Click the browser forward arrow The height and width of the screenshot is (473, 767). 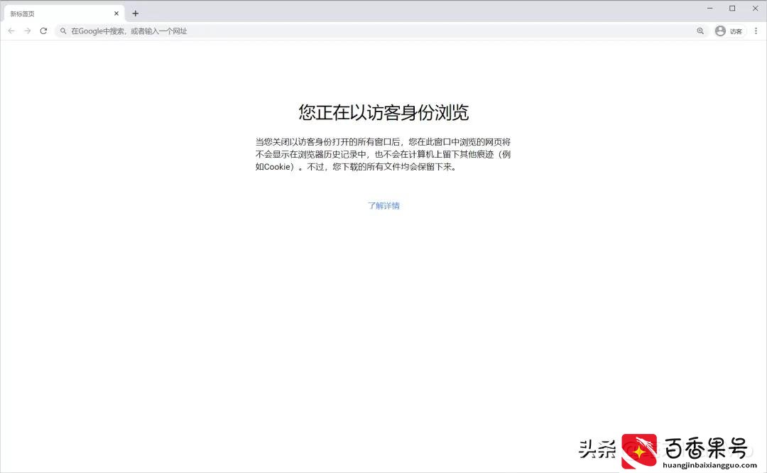click(x=28, y=31)
